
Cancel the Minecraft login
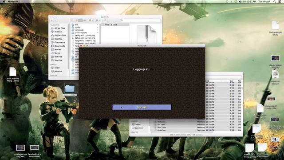(x=142, y=107)
